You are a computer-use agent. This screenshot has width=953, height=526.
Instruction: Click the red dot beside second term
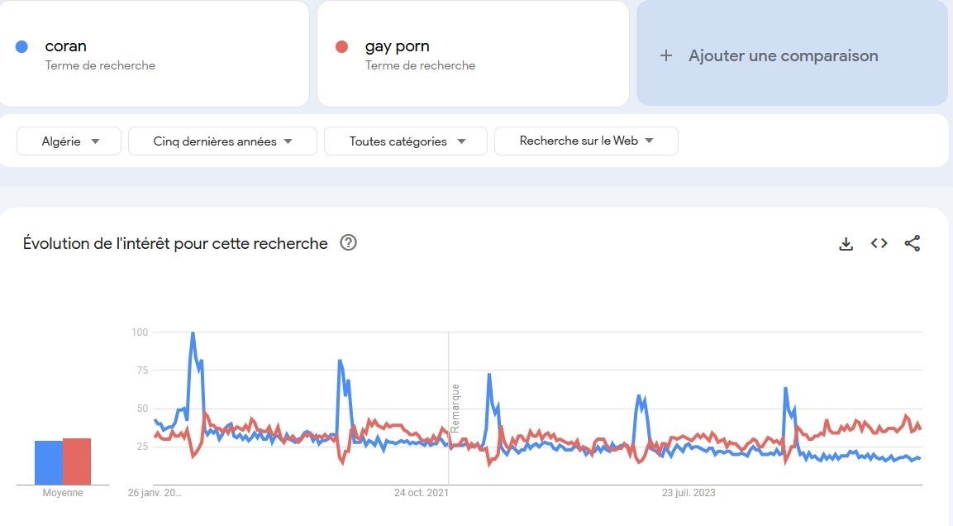click(342, 46)
